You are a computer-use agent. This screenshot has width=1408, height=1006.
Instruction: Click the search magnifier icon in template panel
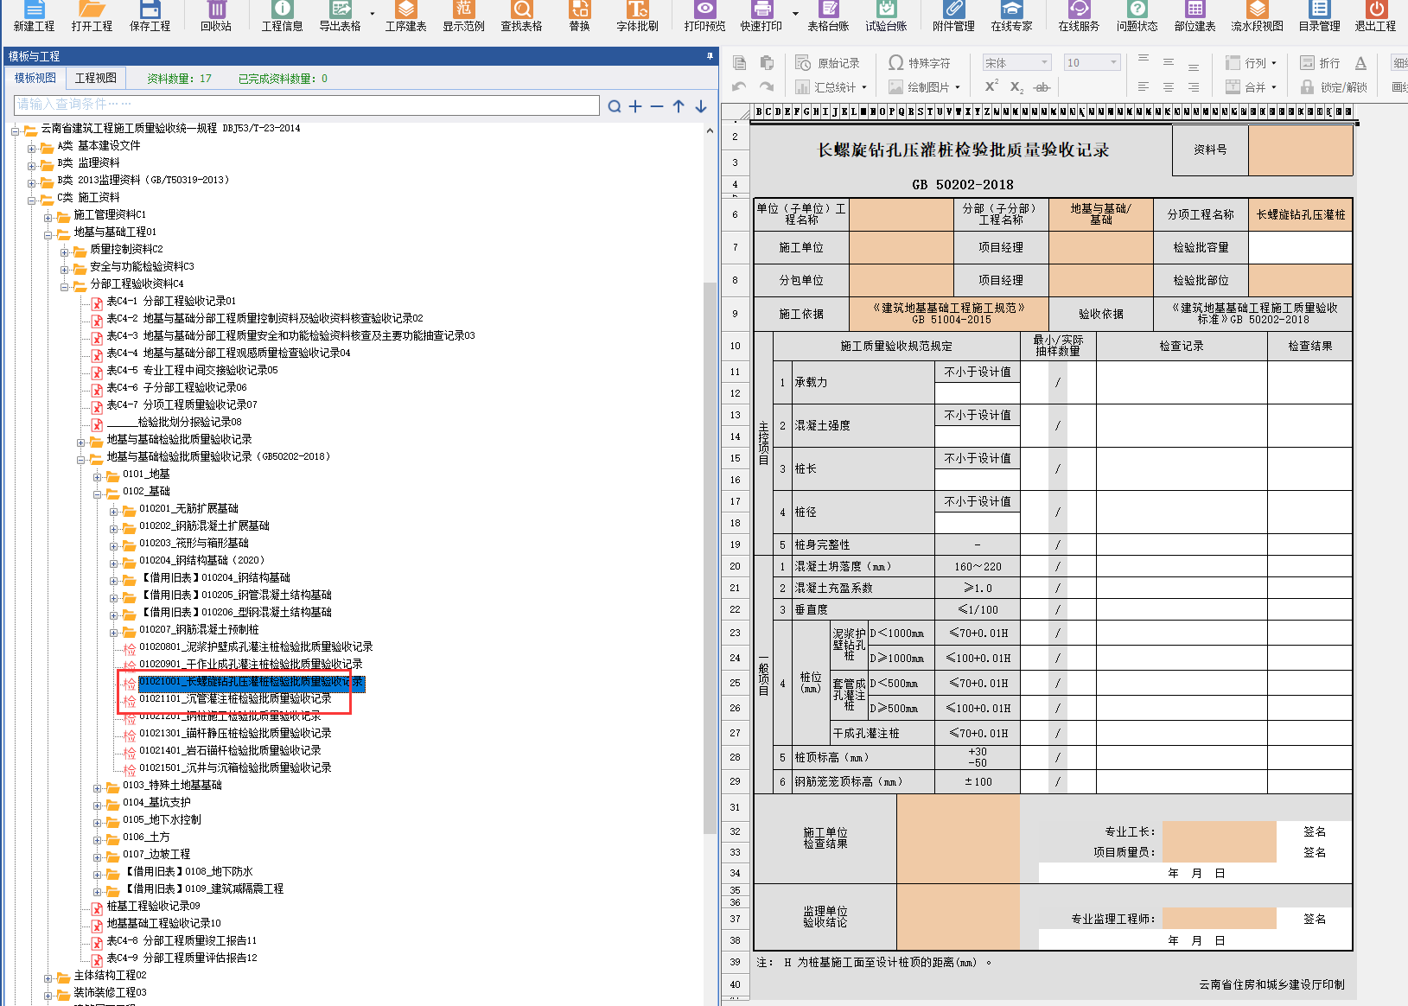pyautogui.click(x=614, y=106)
